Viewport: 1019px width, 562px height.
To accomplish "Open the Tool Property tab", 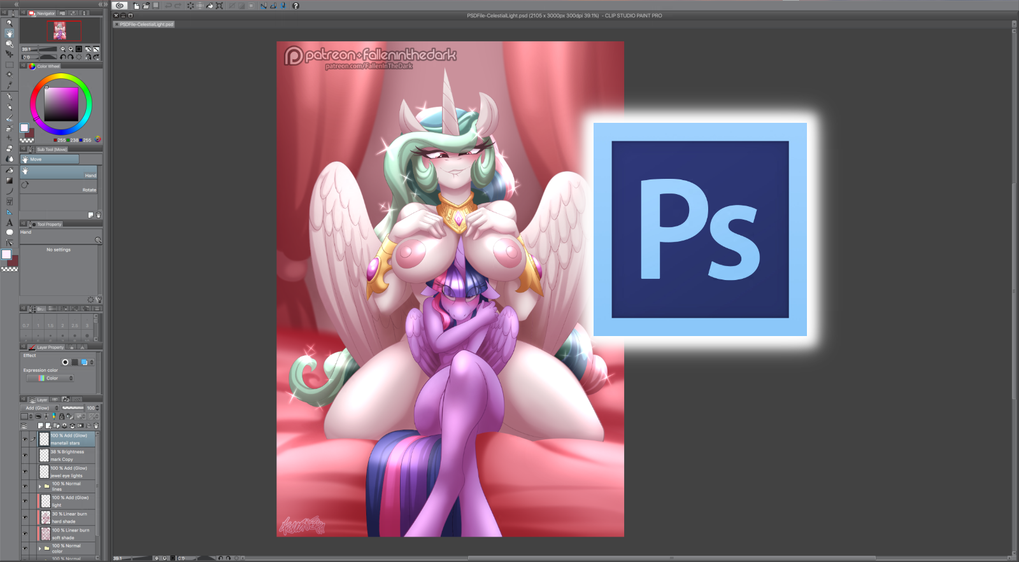I will 46,224.
